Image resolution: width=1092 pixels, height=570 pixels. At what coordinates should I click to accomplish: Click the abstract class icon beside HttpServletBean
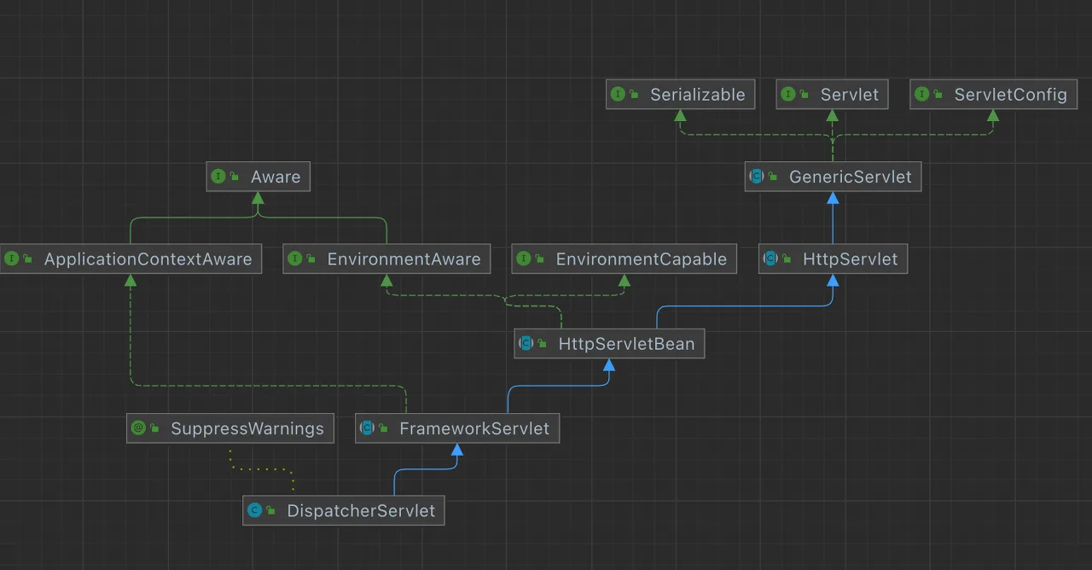pos(526,344)
